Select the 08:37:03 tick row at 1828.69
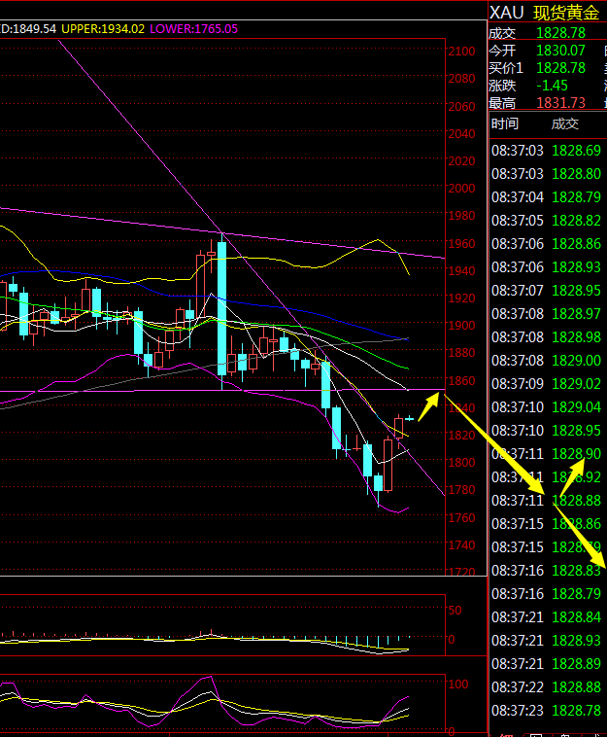This screenshot has height=737, width=607. click(545, 151)
